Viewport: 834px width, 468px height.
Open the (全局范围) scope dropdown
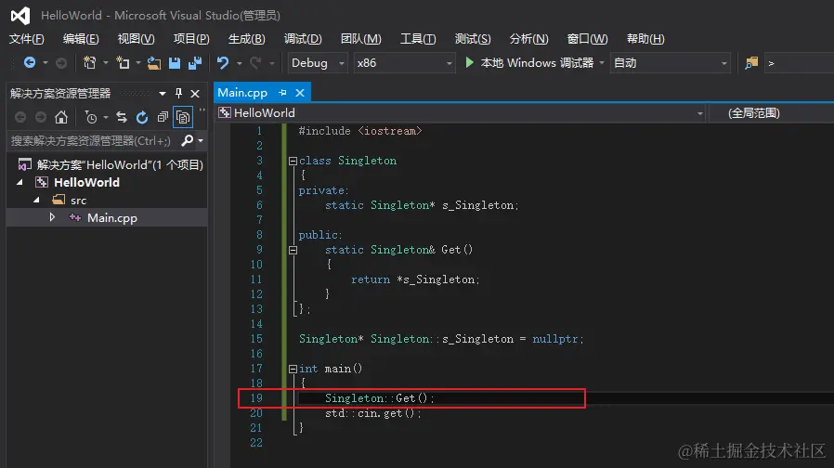[x=771, y=112]
